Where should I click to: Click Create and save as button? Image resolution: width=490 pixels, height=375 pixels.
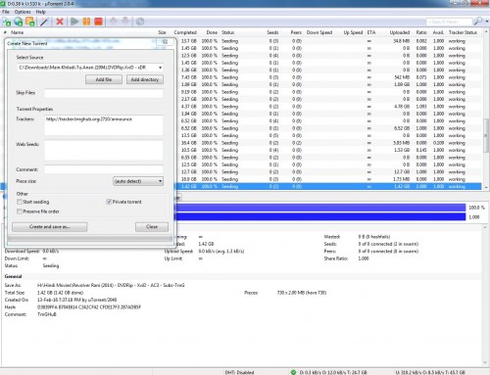coord(50,227)
